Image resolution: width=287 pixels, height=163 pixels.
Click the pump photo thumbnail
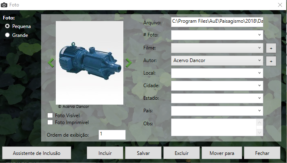point(90,63)
